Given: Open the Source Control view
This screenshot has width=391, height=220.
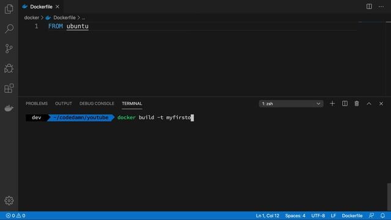Looking at the screenshot, I should coord(9,49).
